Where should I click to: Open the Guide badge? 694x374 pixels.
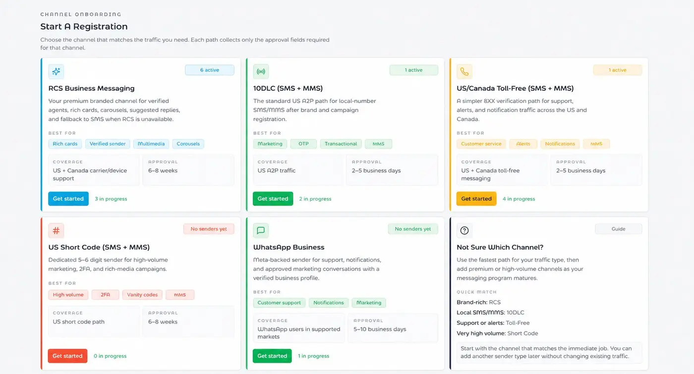(x=618, y=229)
